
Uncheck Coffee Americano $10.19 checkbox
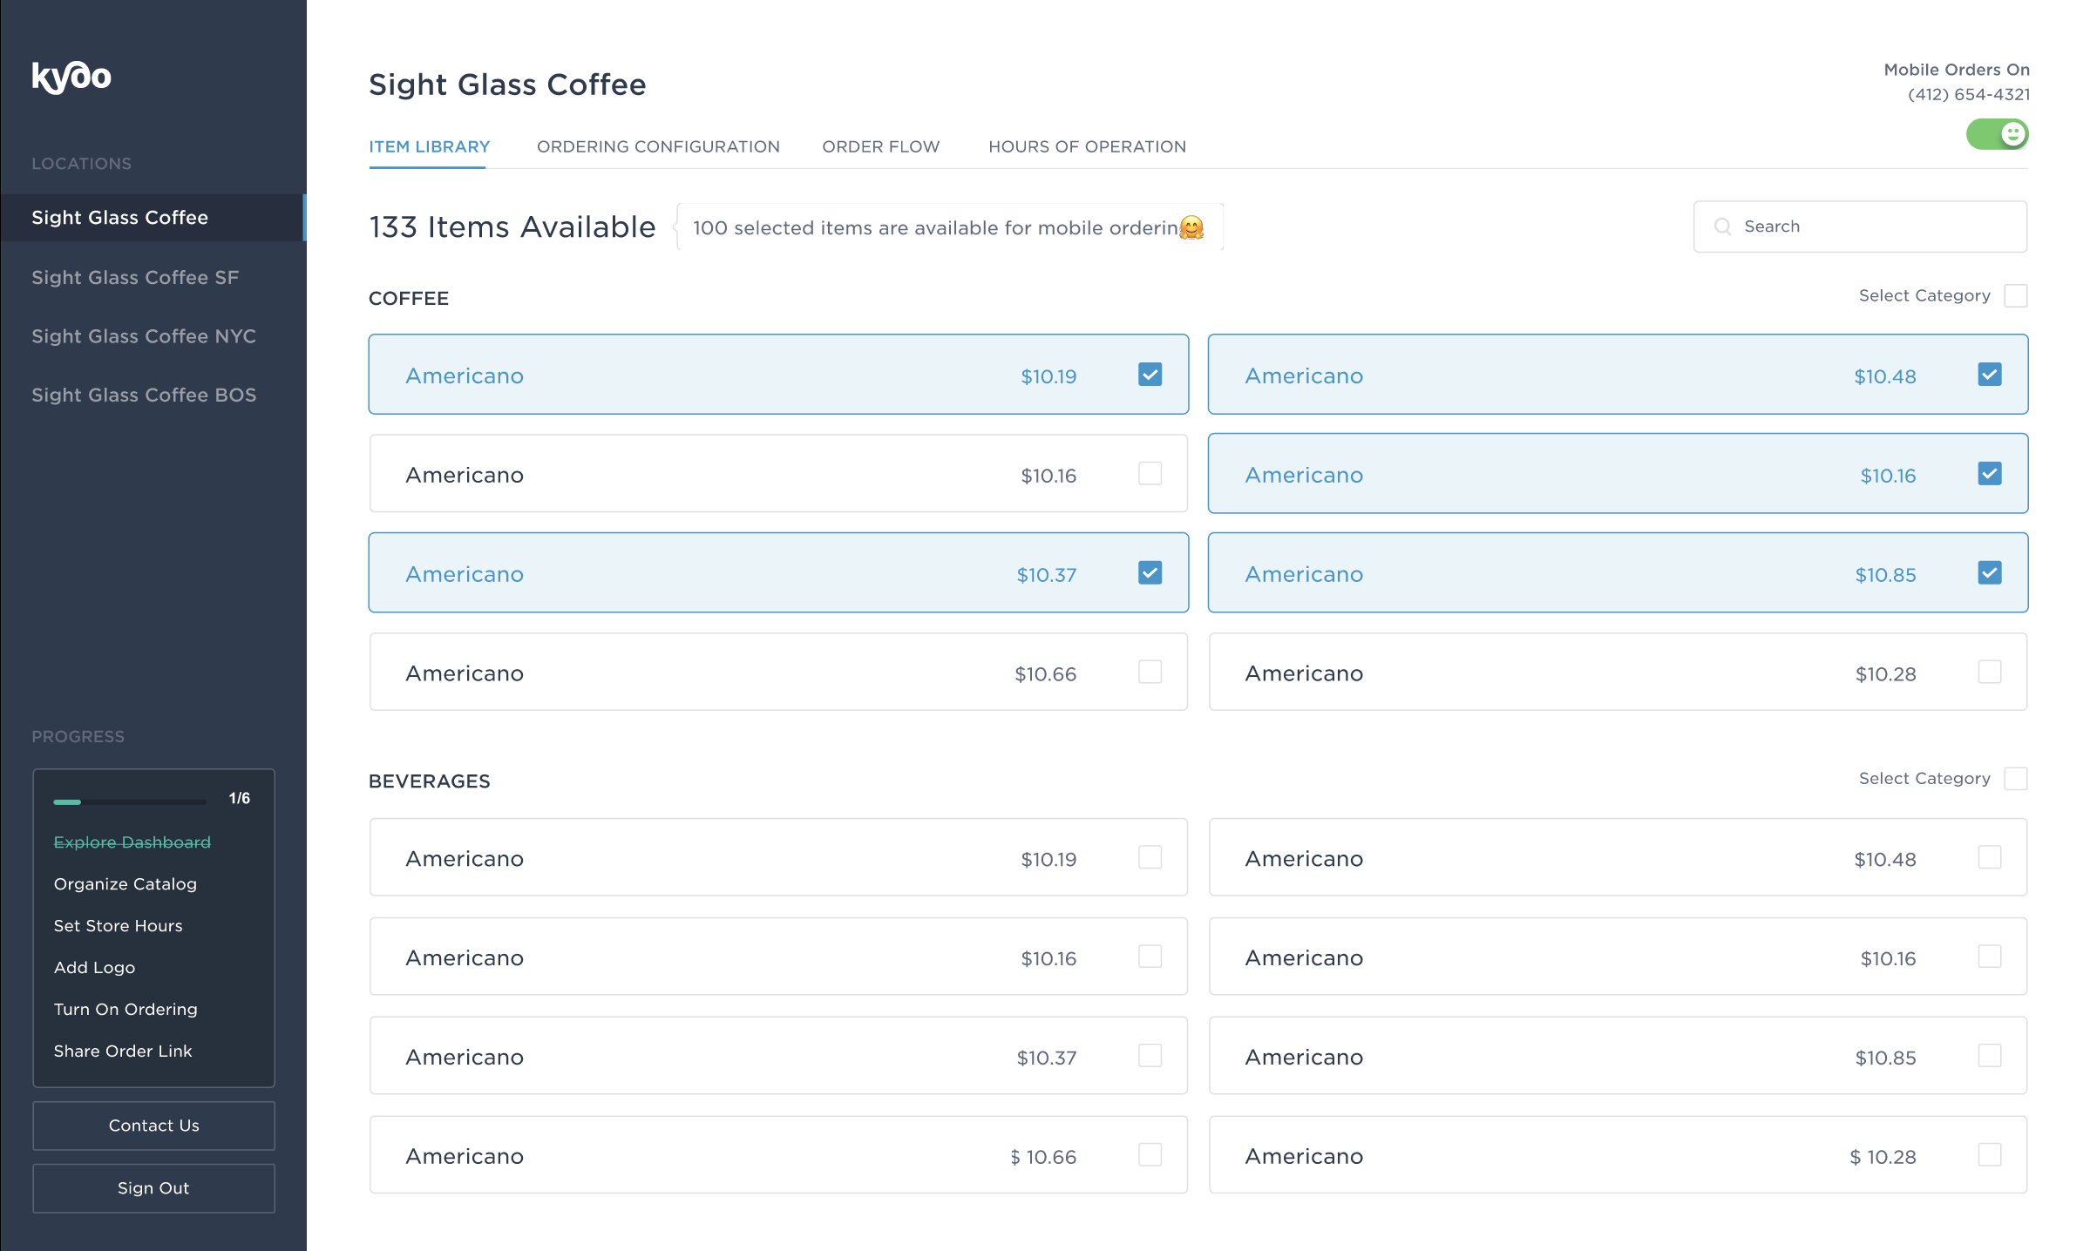1150,375
